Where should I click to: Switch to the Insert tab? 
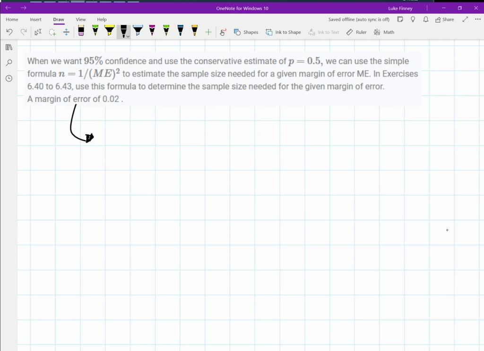(x=35, y=19)
